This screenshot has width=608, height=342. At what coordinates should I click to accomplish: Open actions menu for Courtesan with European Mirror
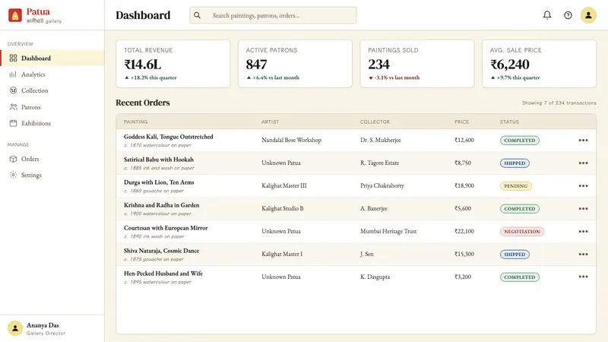tap(583, 232)
